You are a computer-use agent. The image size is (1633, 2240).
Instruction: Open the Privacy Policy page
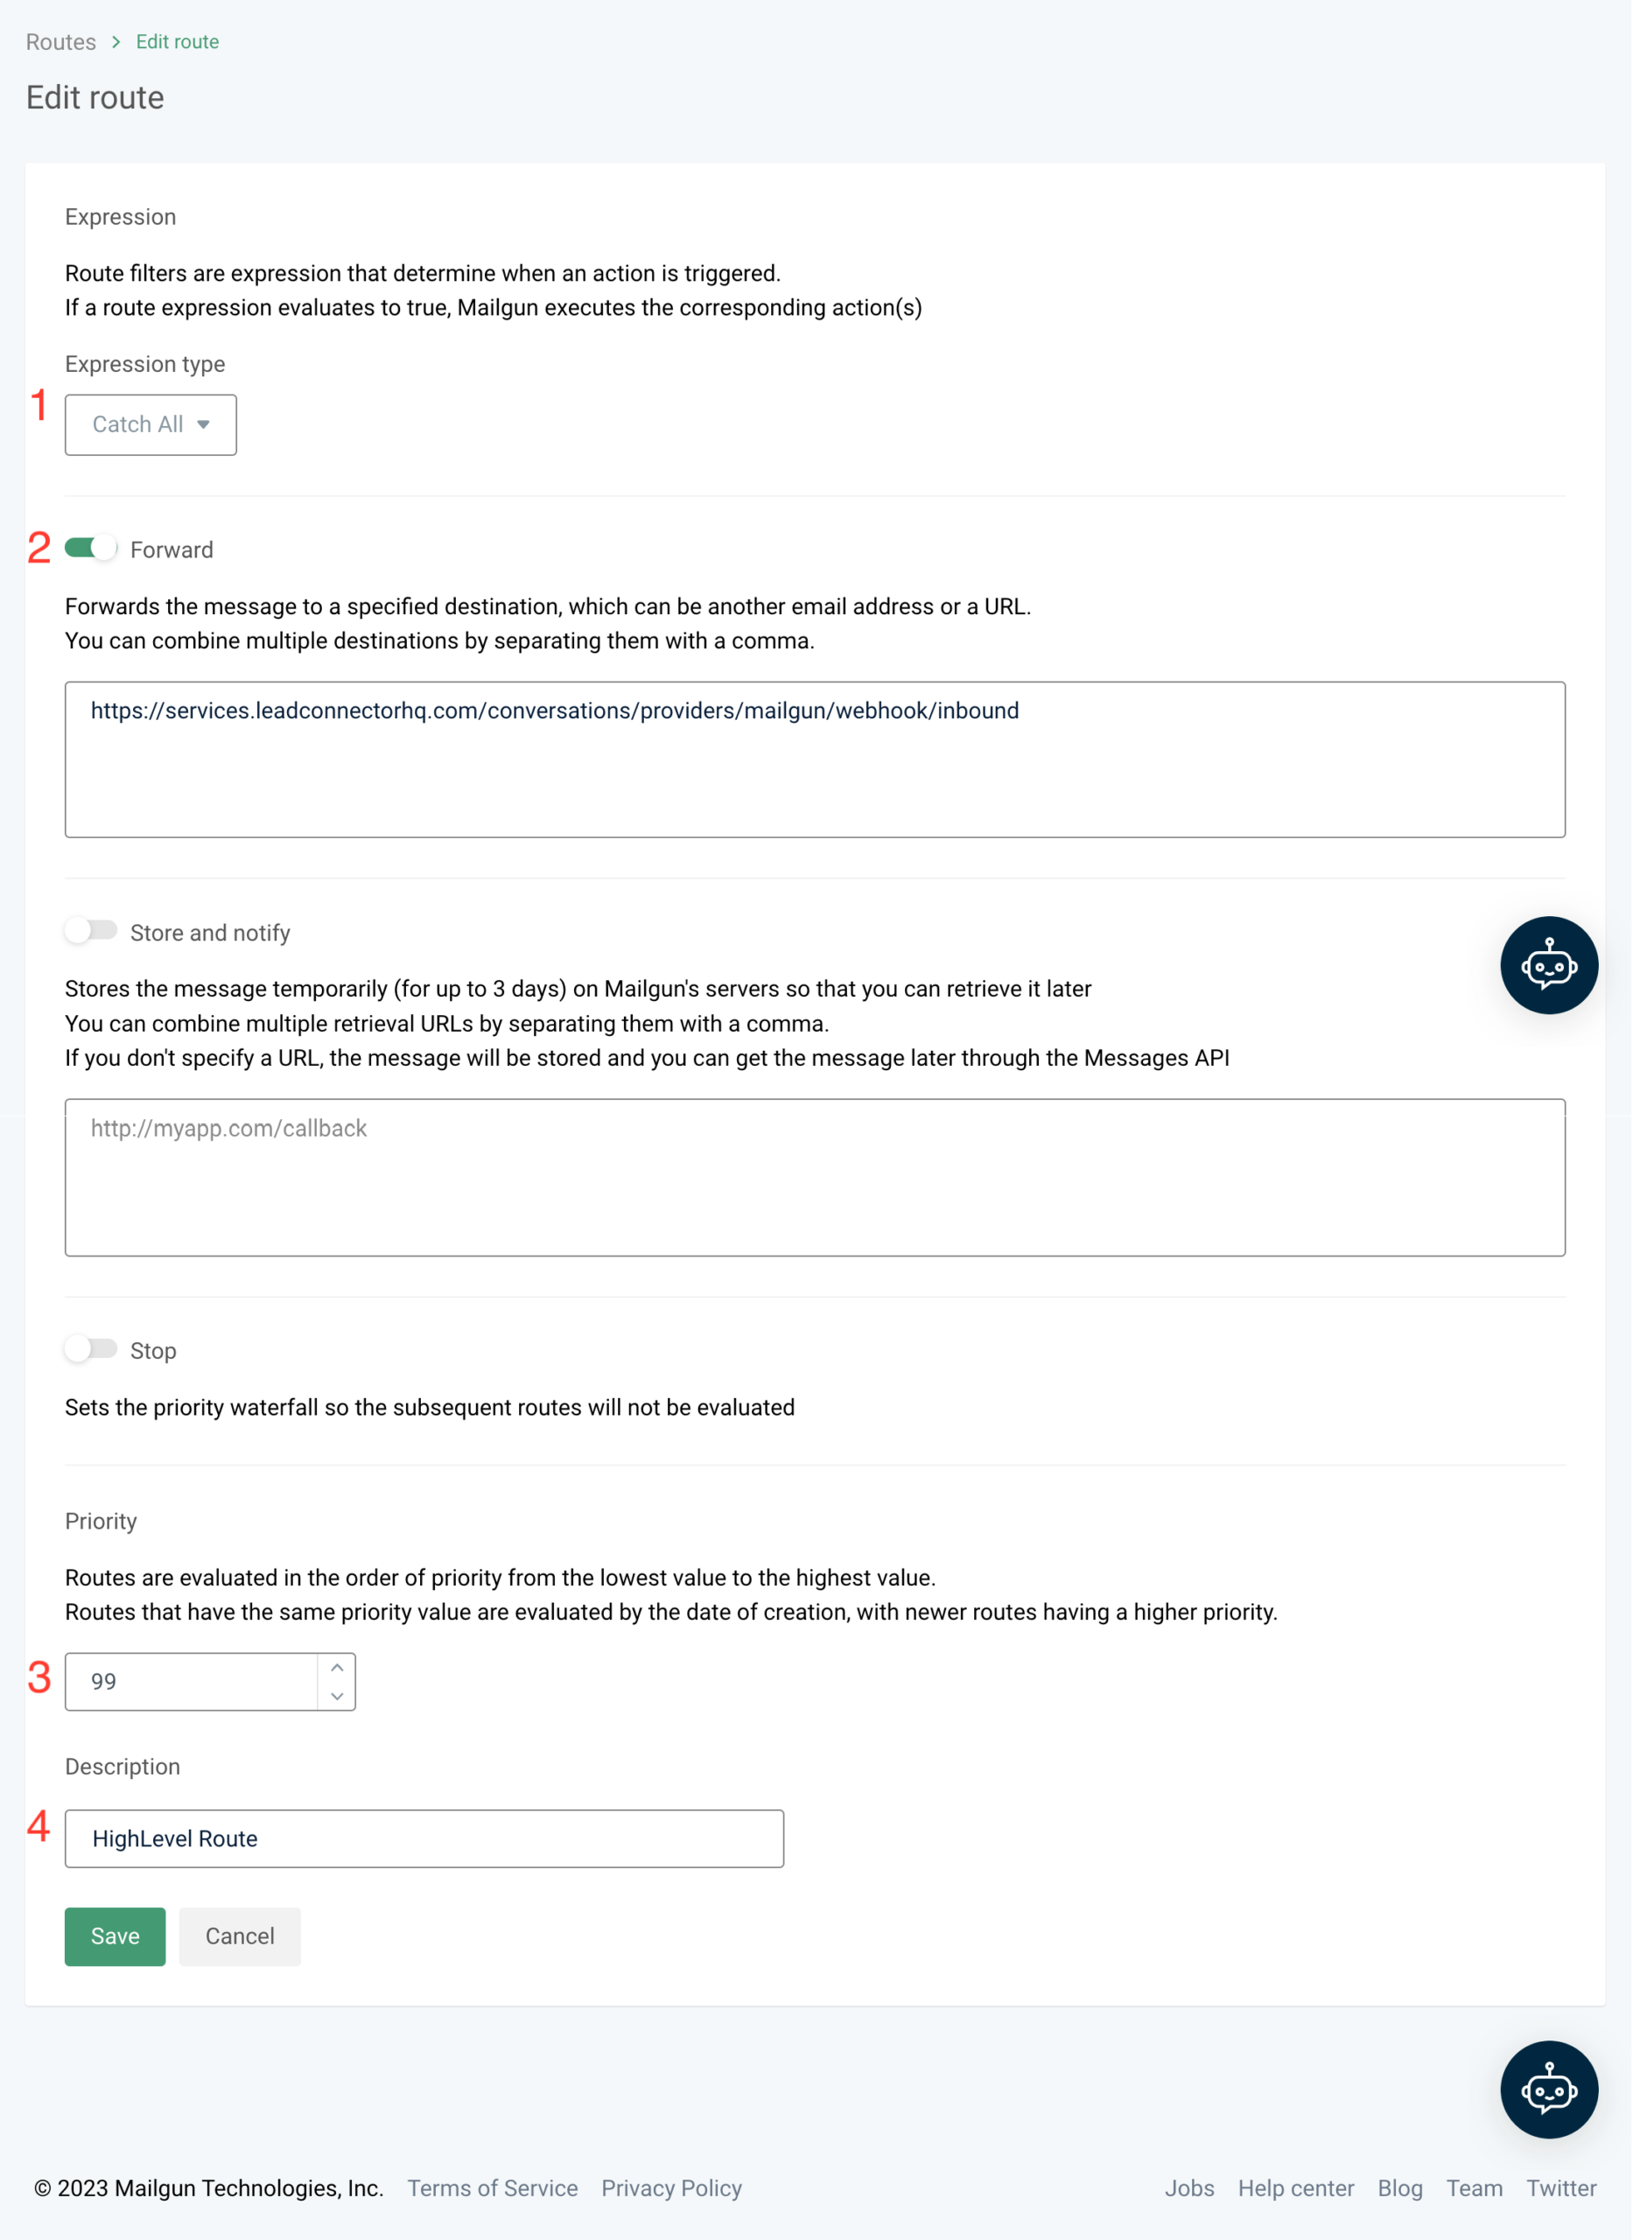(x=671, y=2187)
